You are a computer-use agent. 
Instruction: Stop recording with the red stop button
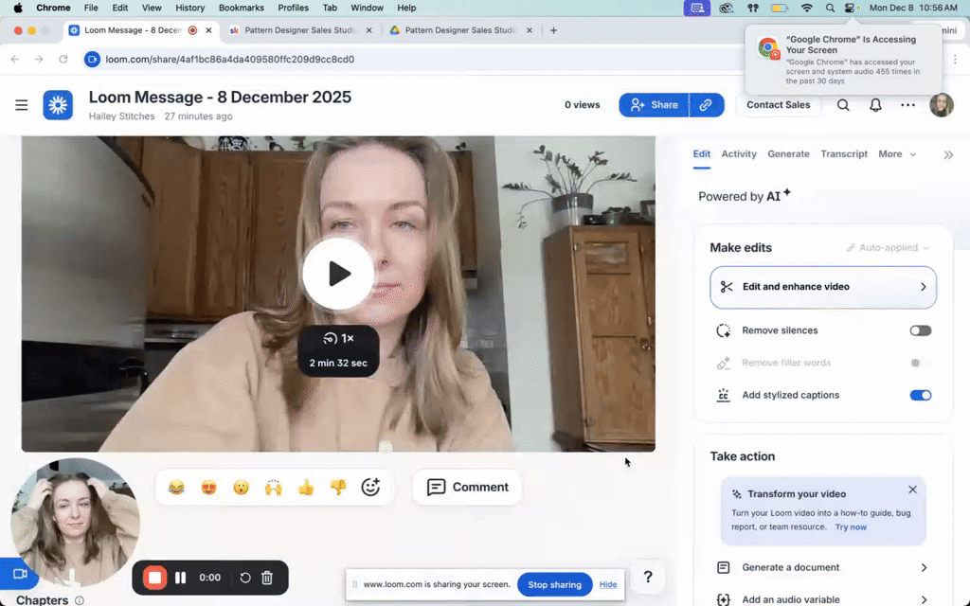(154, 578)
